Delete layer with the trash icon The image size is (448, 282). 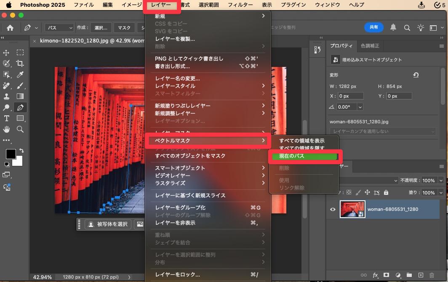(432, 275)
